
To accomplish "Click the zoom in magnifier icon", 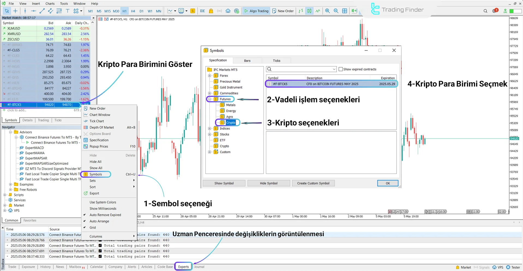I will (327, 11).
